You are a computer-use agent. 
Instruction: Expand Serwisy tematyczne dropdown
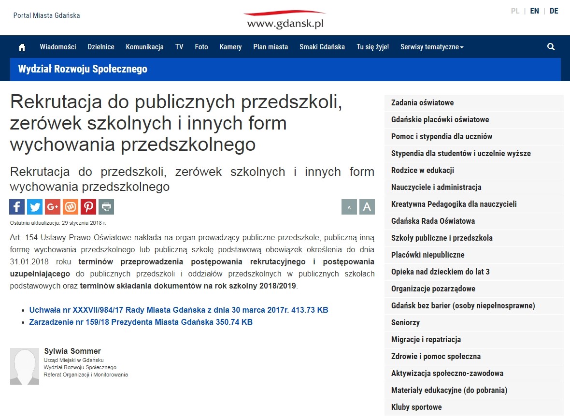(432, 47)
